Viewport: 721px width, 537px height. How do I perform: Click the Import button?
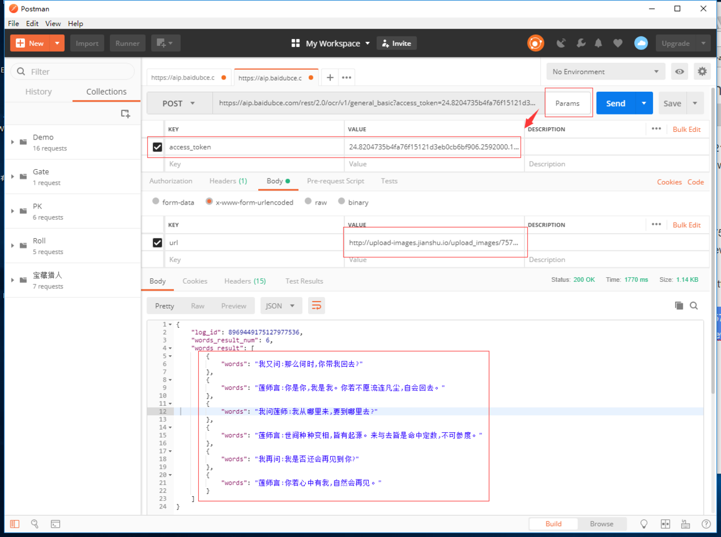87,43
